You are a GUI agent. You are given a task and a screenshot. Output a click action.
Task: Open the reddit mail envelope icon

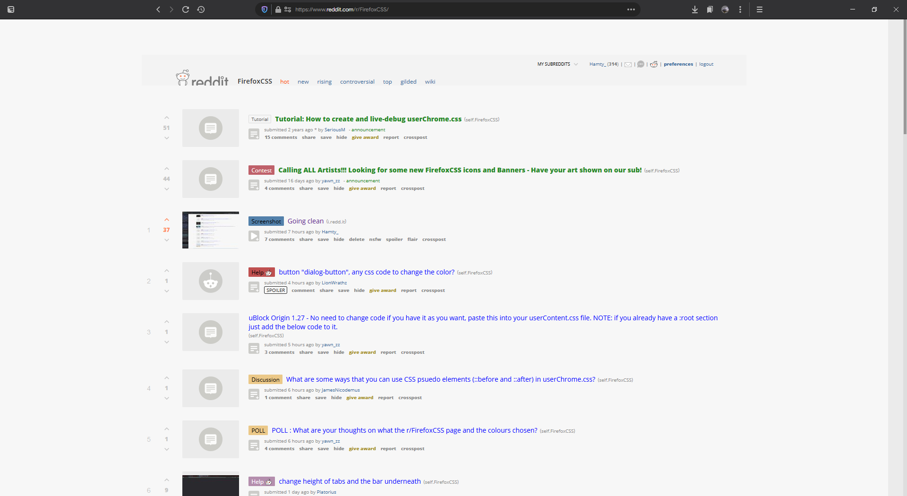pos(628,65)
